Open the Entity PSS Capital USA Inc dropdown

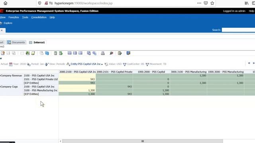coord(87,64)
